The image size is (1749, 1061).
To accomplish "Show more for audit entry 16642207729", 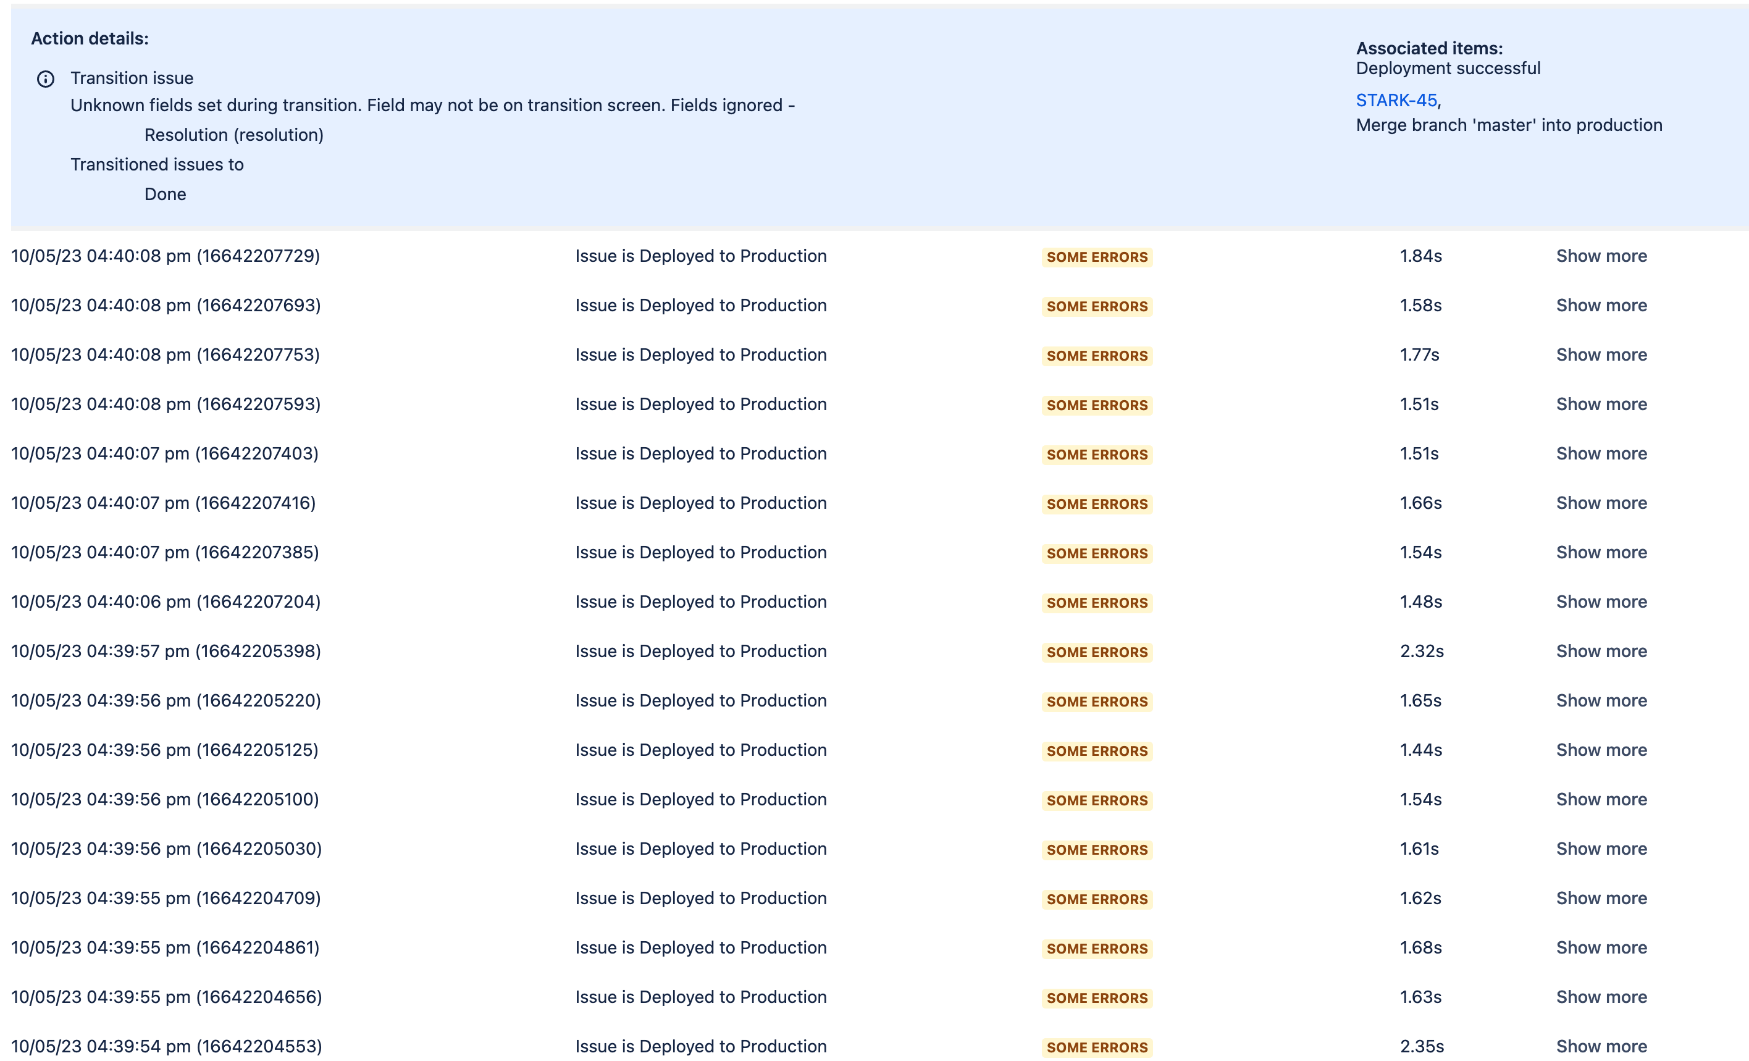I will (1601, 256).
